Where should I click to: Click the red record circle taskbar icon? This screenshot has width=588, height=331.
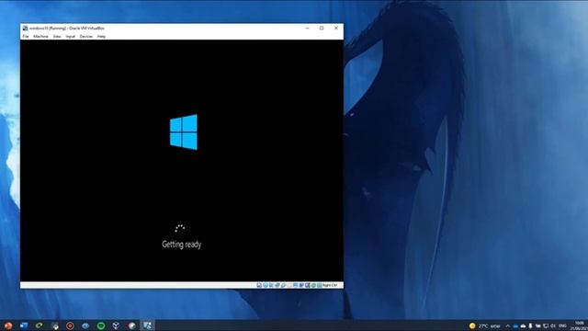pos(70,325)
